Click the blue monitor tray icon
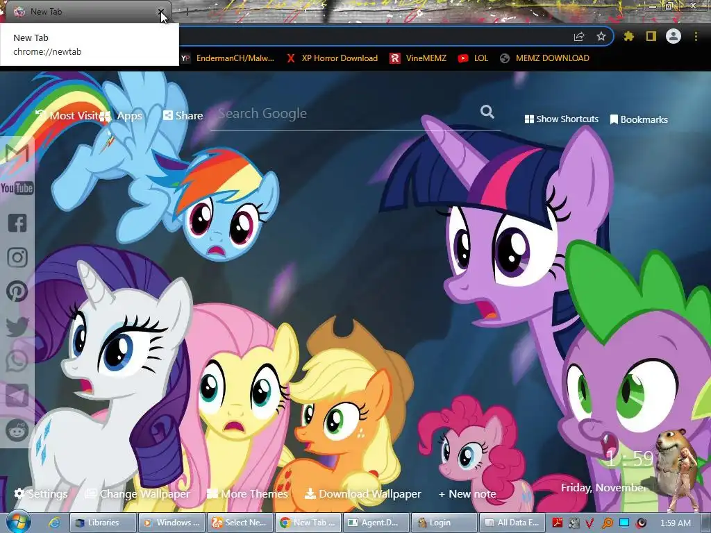This screenshot has width=711, height=533. [x=624, y=523]
